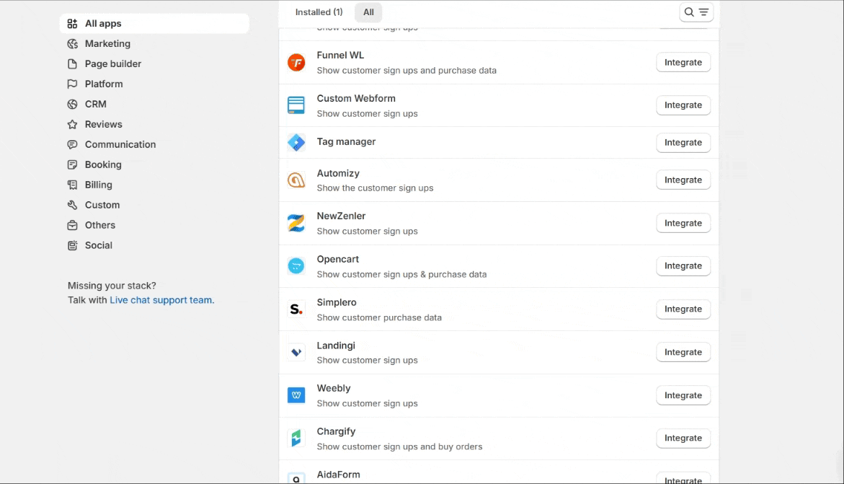
Task: Go to the Billing category
Action: click(x=98, y=185)
